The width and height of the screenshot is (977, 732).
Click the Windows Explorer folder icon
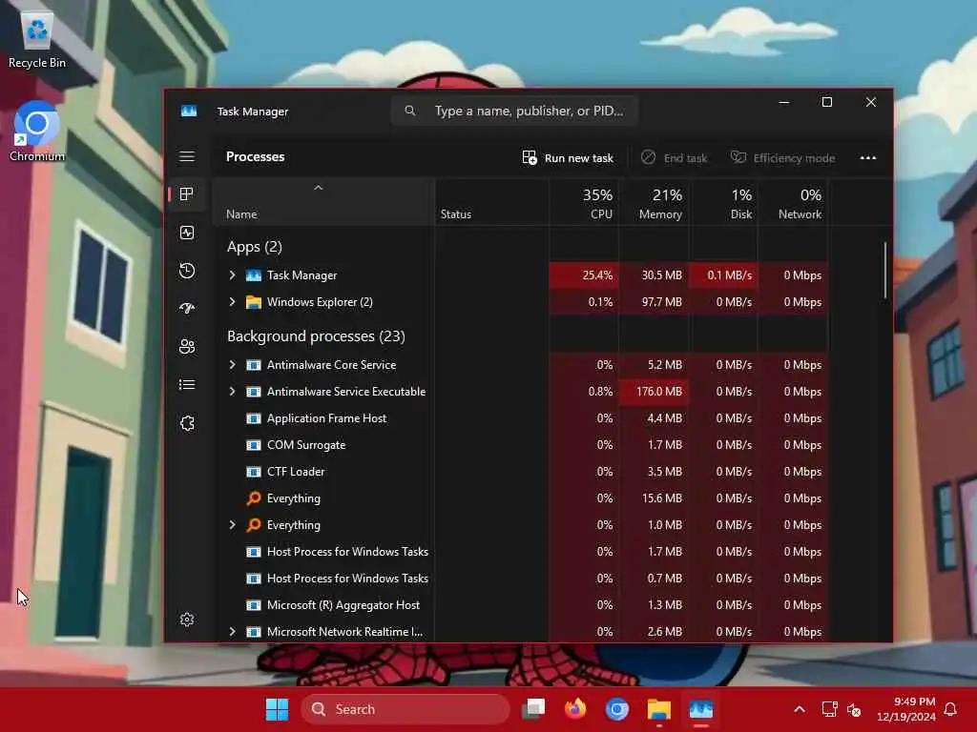tap(253, 302)
